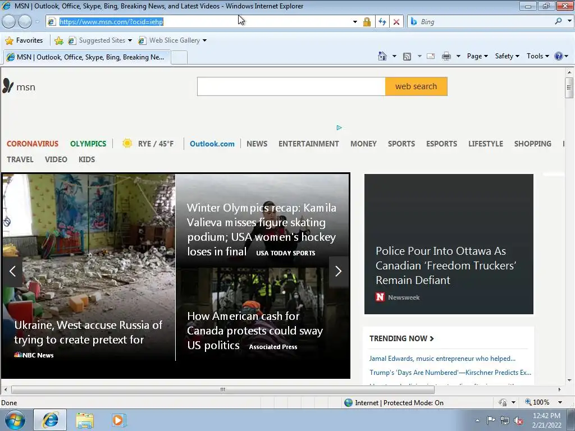
Task: Open the NEWS section
Action: click(257, 144)
